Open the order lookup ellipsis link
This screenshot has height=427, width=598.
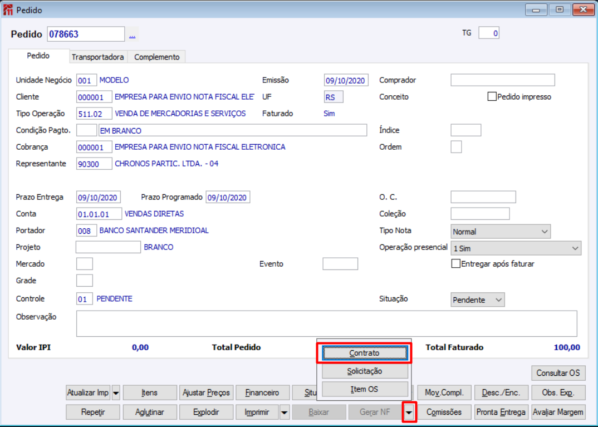click(133, 36)
